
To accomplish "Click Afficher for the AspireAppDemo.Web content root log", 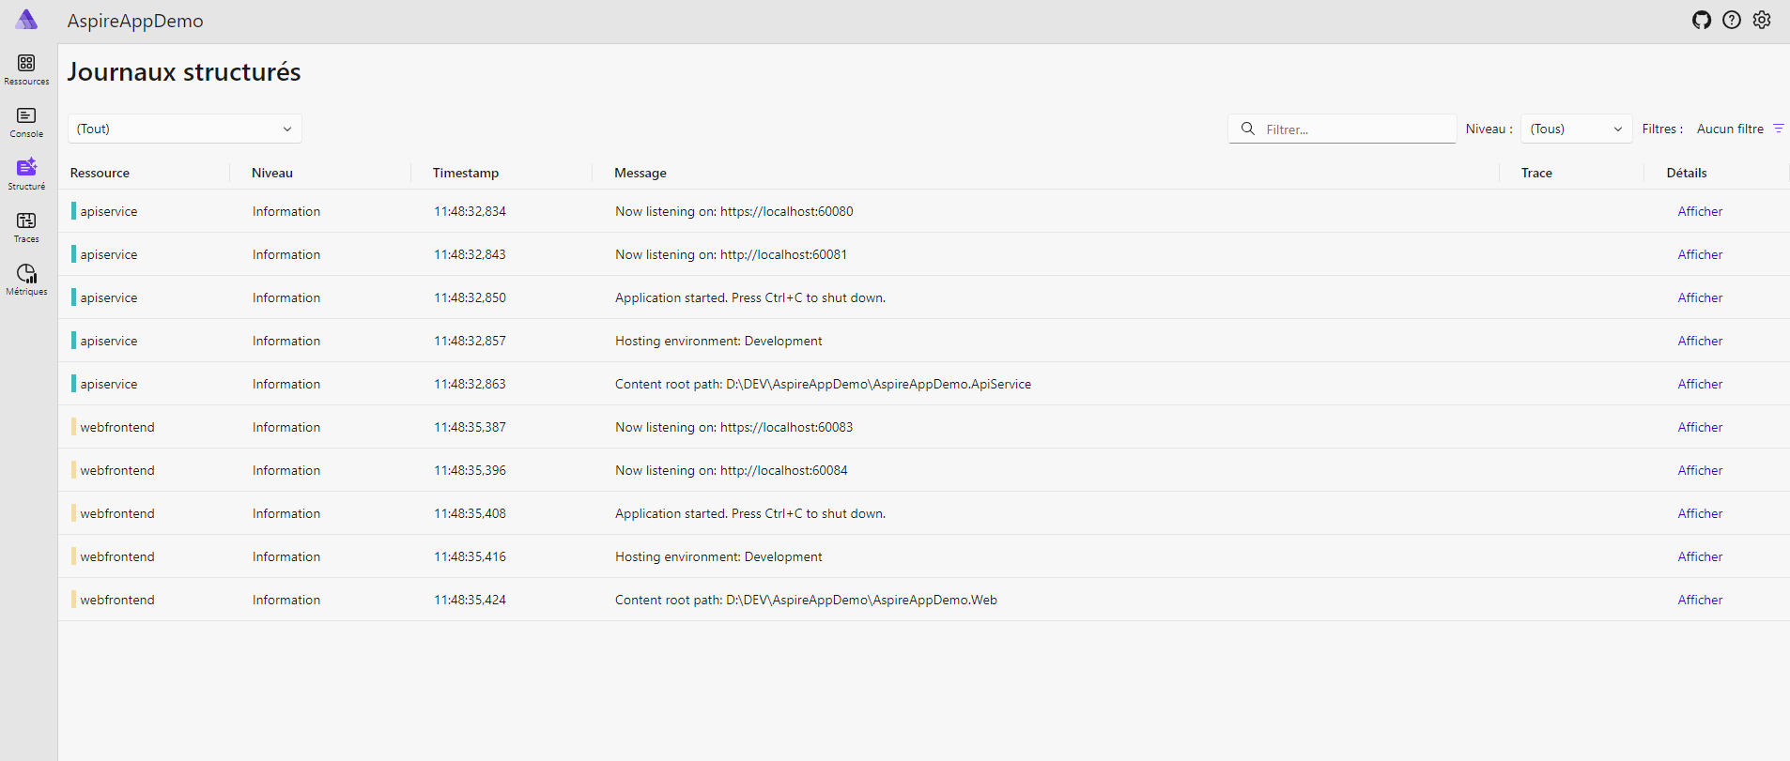I will (1700, 600).
